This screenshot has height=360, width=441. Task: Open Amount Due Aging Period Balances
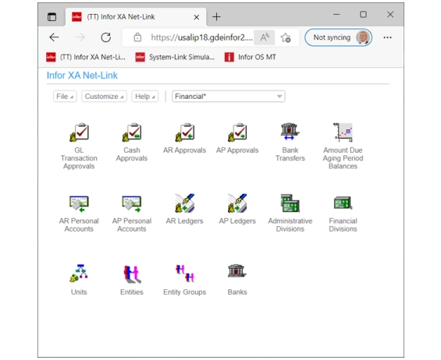coord(343,132)
